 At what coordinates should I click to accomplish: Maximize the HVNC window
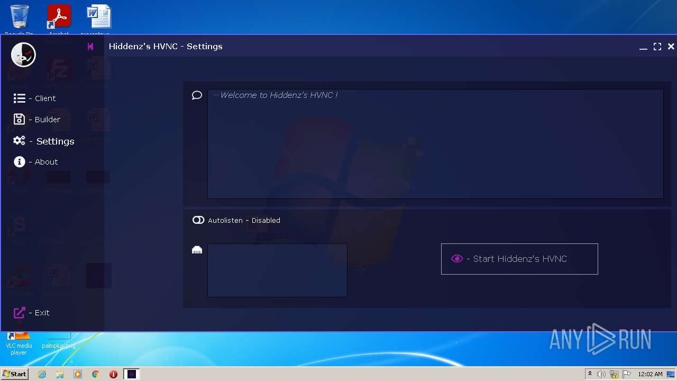coord(657,47)
